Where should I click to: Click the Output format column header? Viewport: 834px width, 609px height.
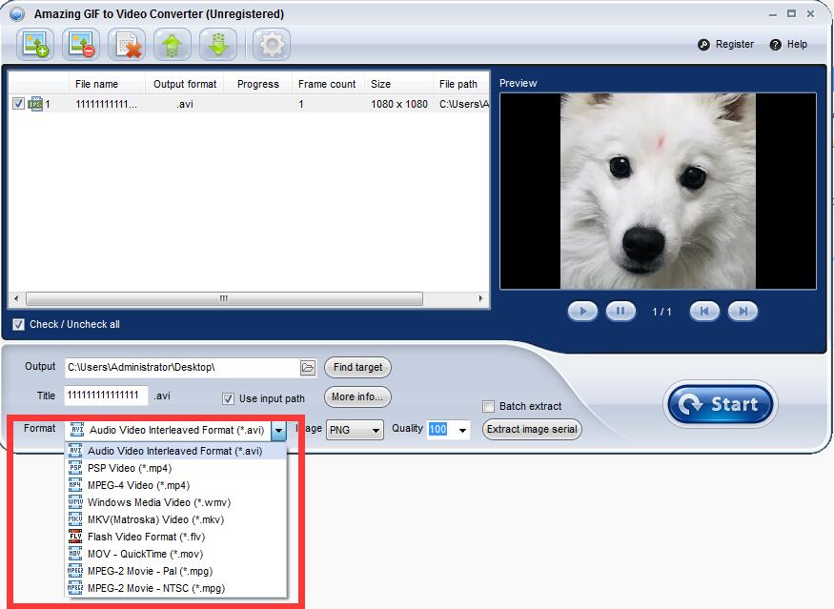click(185, 84)
